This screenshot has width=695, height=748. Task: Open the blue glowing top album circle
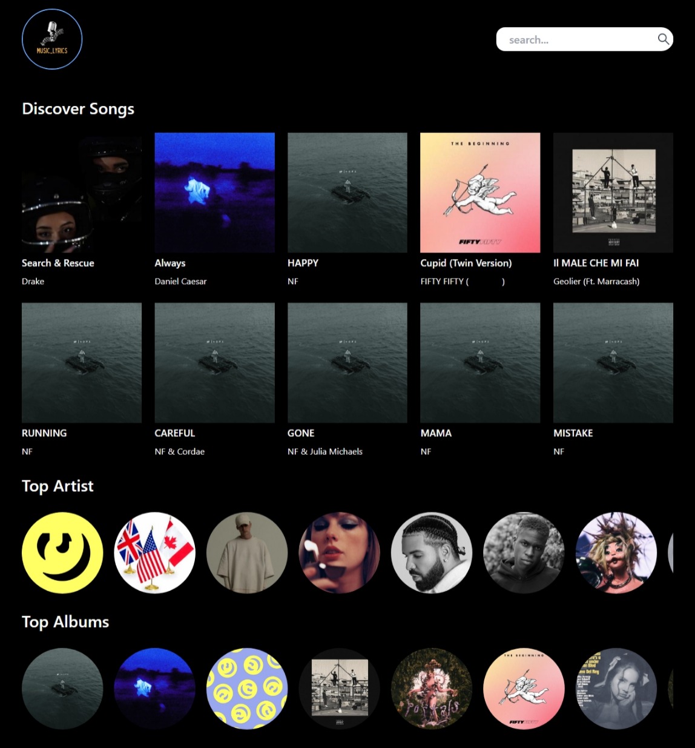point(154,689)
